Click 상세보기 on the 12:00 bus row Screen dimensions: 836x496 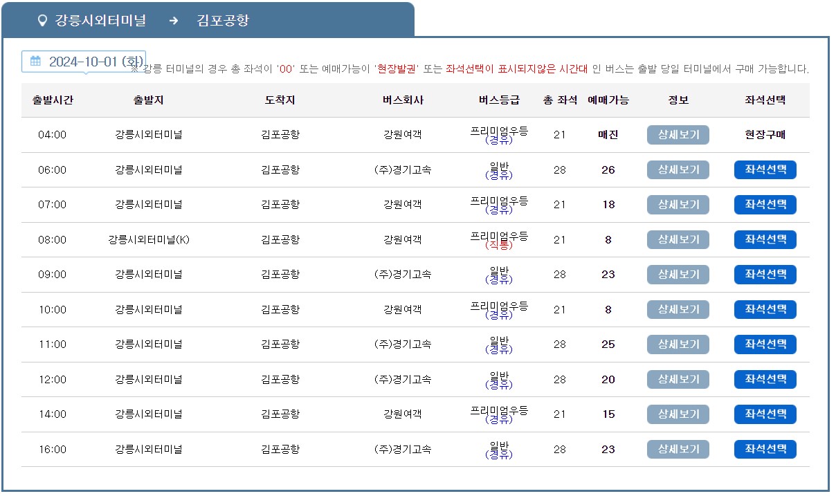pos(678,379)
